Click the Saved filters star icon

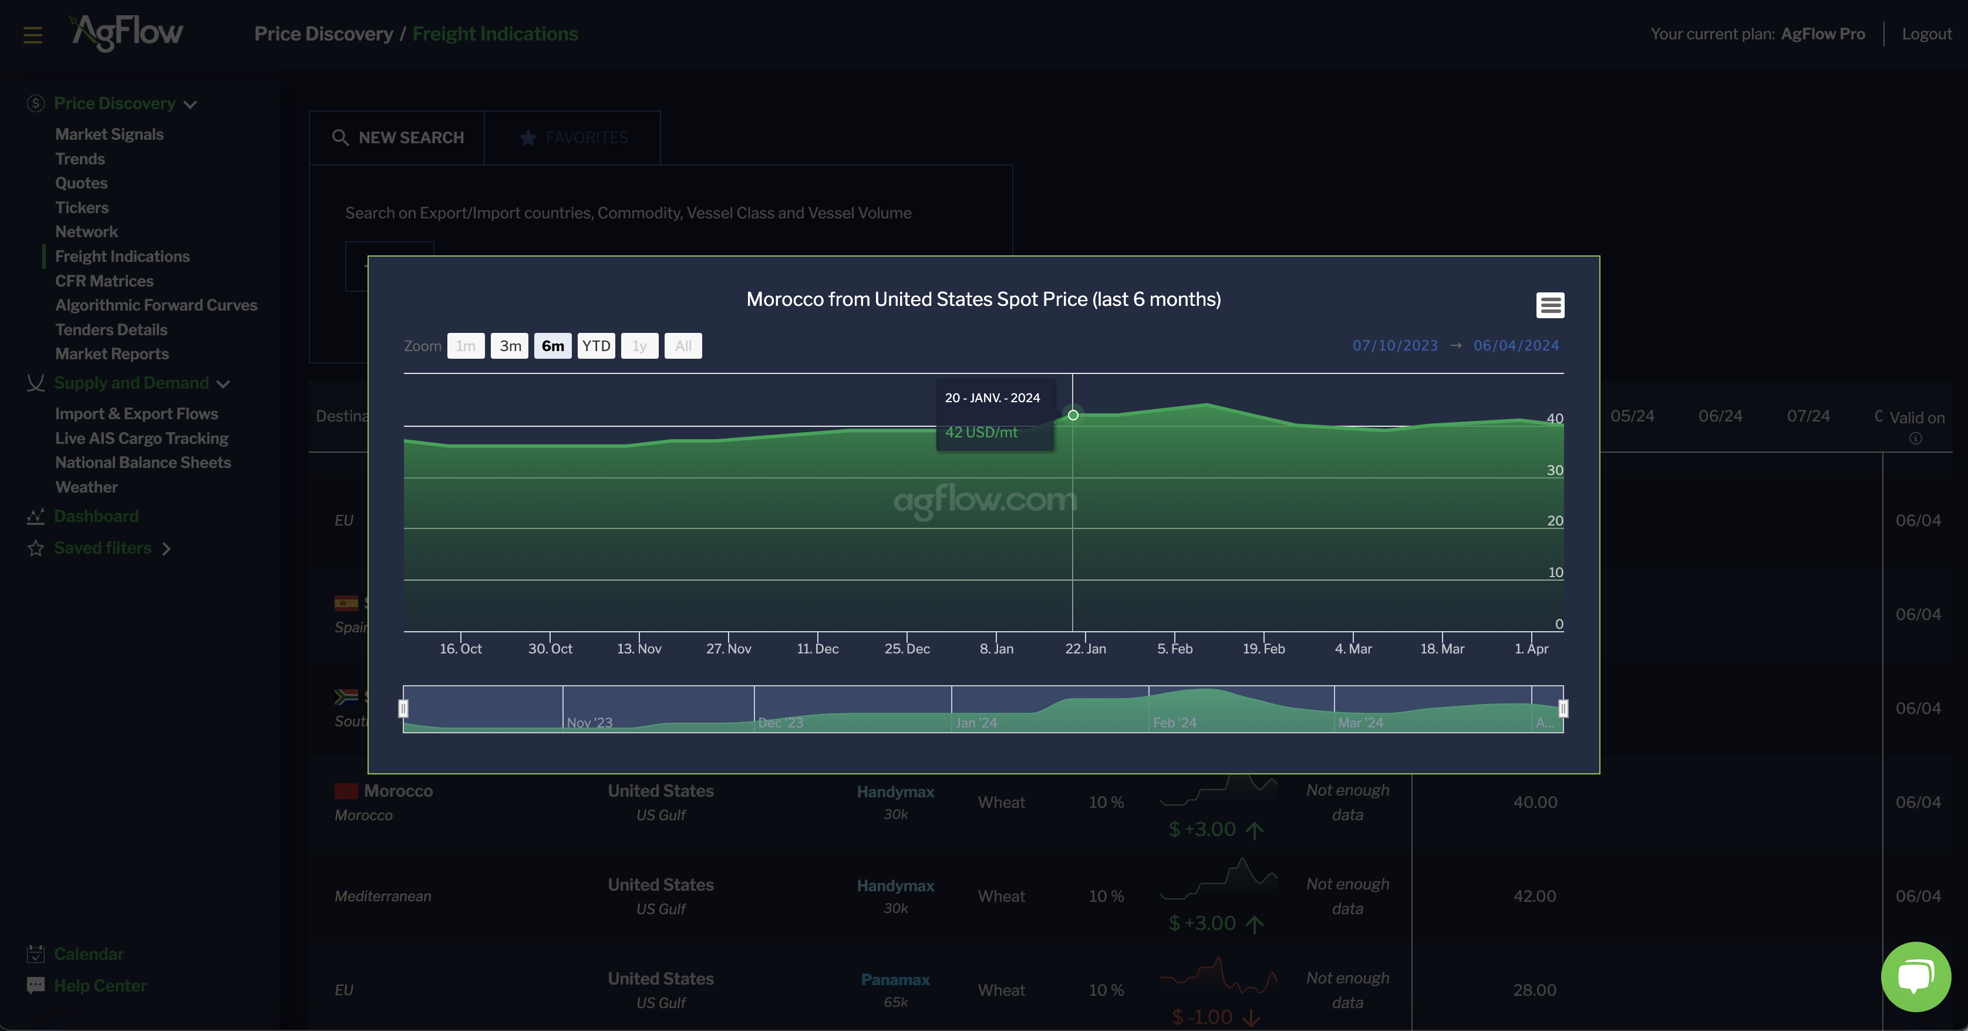tap(35, 548)
